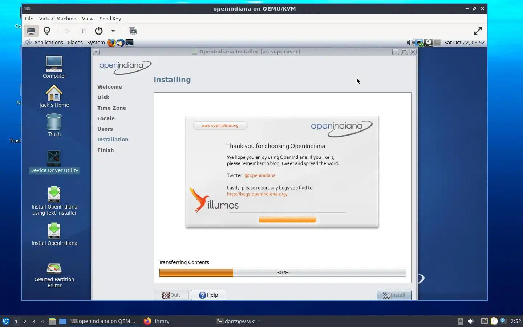The height and width of the screenshot is (327, 523).
Task: Click the Users step in installer sidebar
Action: coord(105,129)
